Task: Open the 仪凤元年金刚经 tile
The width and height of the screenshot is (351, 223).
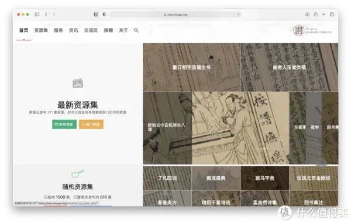Action: point(314,178)
